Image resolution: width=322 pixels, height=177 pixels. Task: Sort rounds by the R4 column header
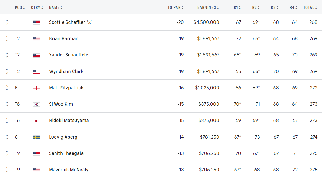[293, 7]
